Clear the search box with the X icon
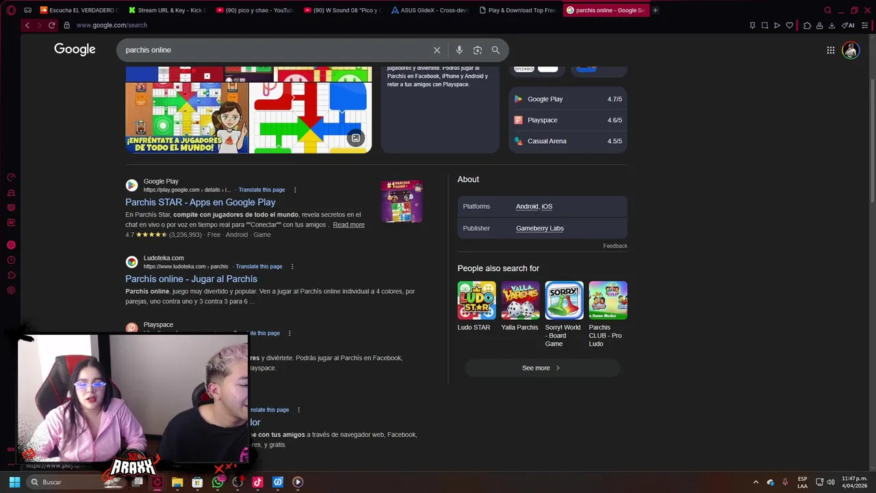The image size is (876, 493). [437, 50]
